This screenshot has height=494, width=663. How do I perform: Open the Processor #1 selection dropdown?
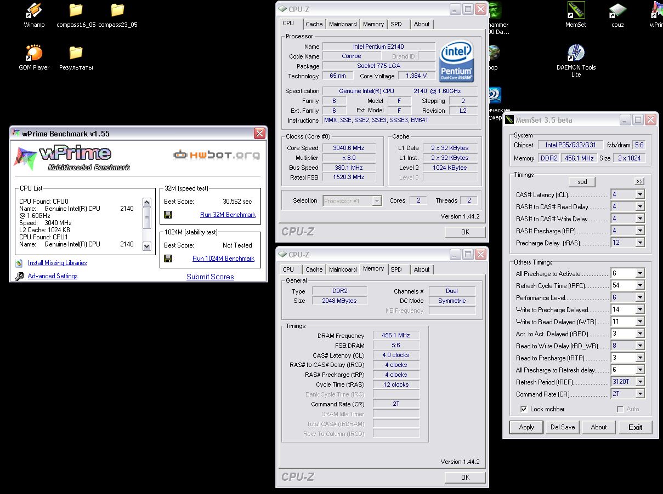click(377, 201)
